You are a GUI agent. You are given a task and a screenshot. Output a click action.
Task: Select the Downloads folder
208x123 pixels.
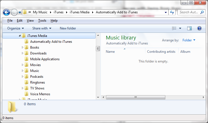pos(38,53)
